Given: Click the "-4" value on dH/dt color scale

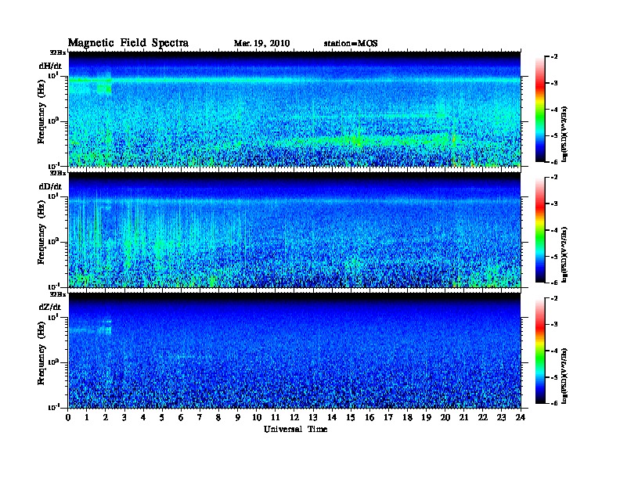Looking at the screenshot, I should (x=554, y=110).
